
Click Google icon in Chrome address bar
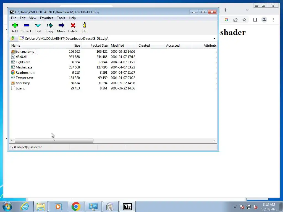coord(227,20)
